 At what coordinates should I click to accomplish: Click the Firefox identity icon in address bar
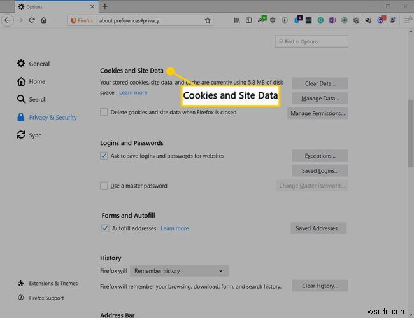(82, 20)
